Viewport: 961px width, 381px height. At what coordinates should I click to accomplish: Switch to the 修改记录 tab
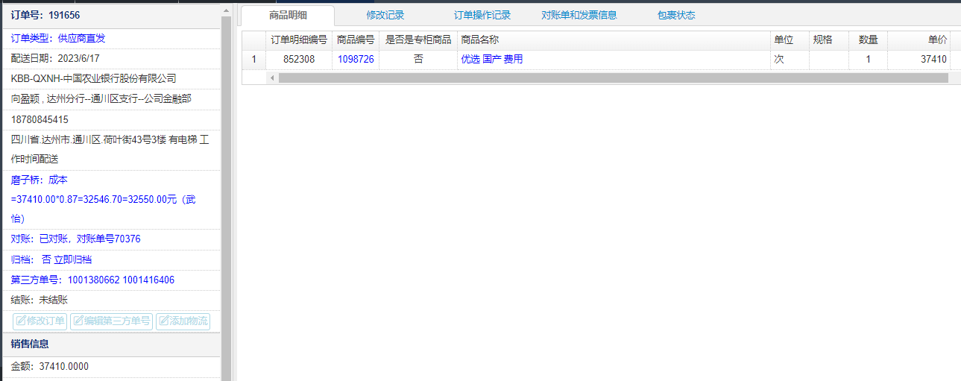coord(385,15)
